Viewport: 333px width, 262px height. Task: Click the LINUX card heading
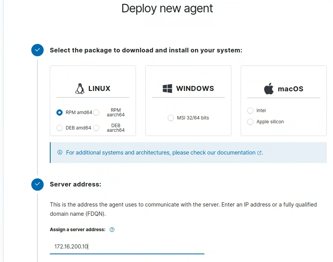[99, 89]
